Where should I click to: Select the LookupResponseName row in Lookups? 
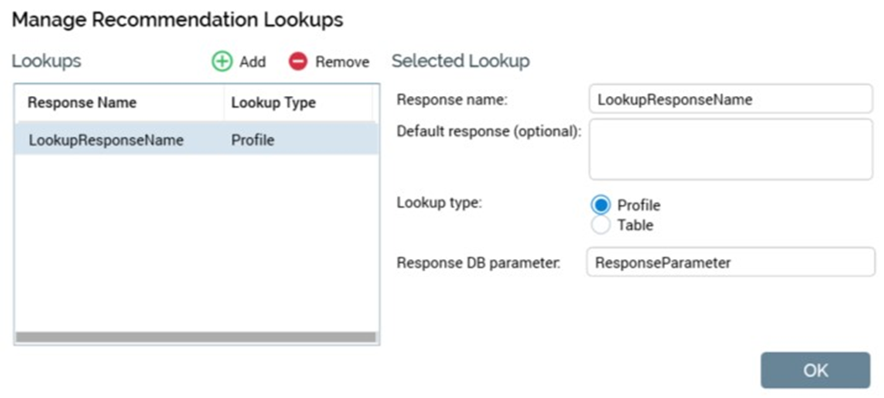[106, 141]
